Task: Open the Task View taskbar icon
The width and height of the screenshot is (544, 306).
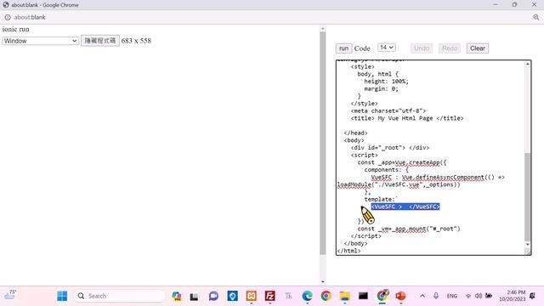Action: (x=194, y=297)
